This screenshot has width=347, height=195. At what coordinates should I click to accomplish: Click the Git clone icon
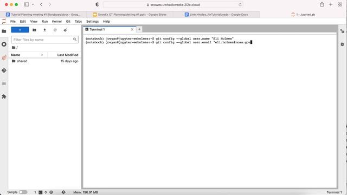tap(65, 30)
